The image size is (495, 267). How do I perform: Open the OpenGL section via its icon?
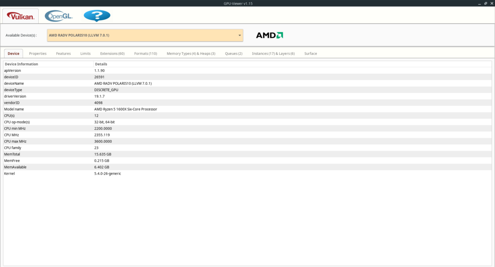pos(59,16)
